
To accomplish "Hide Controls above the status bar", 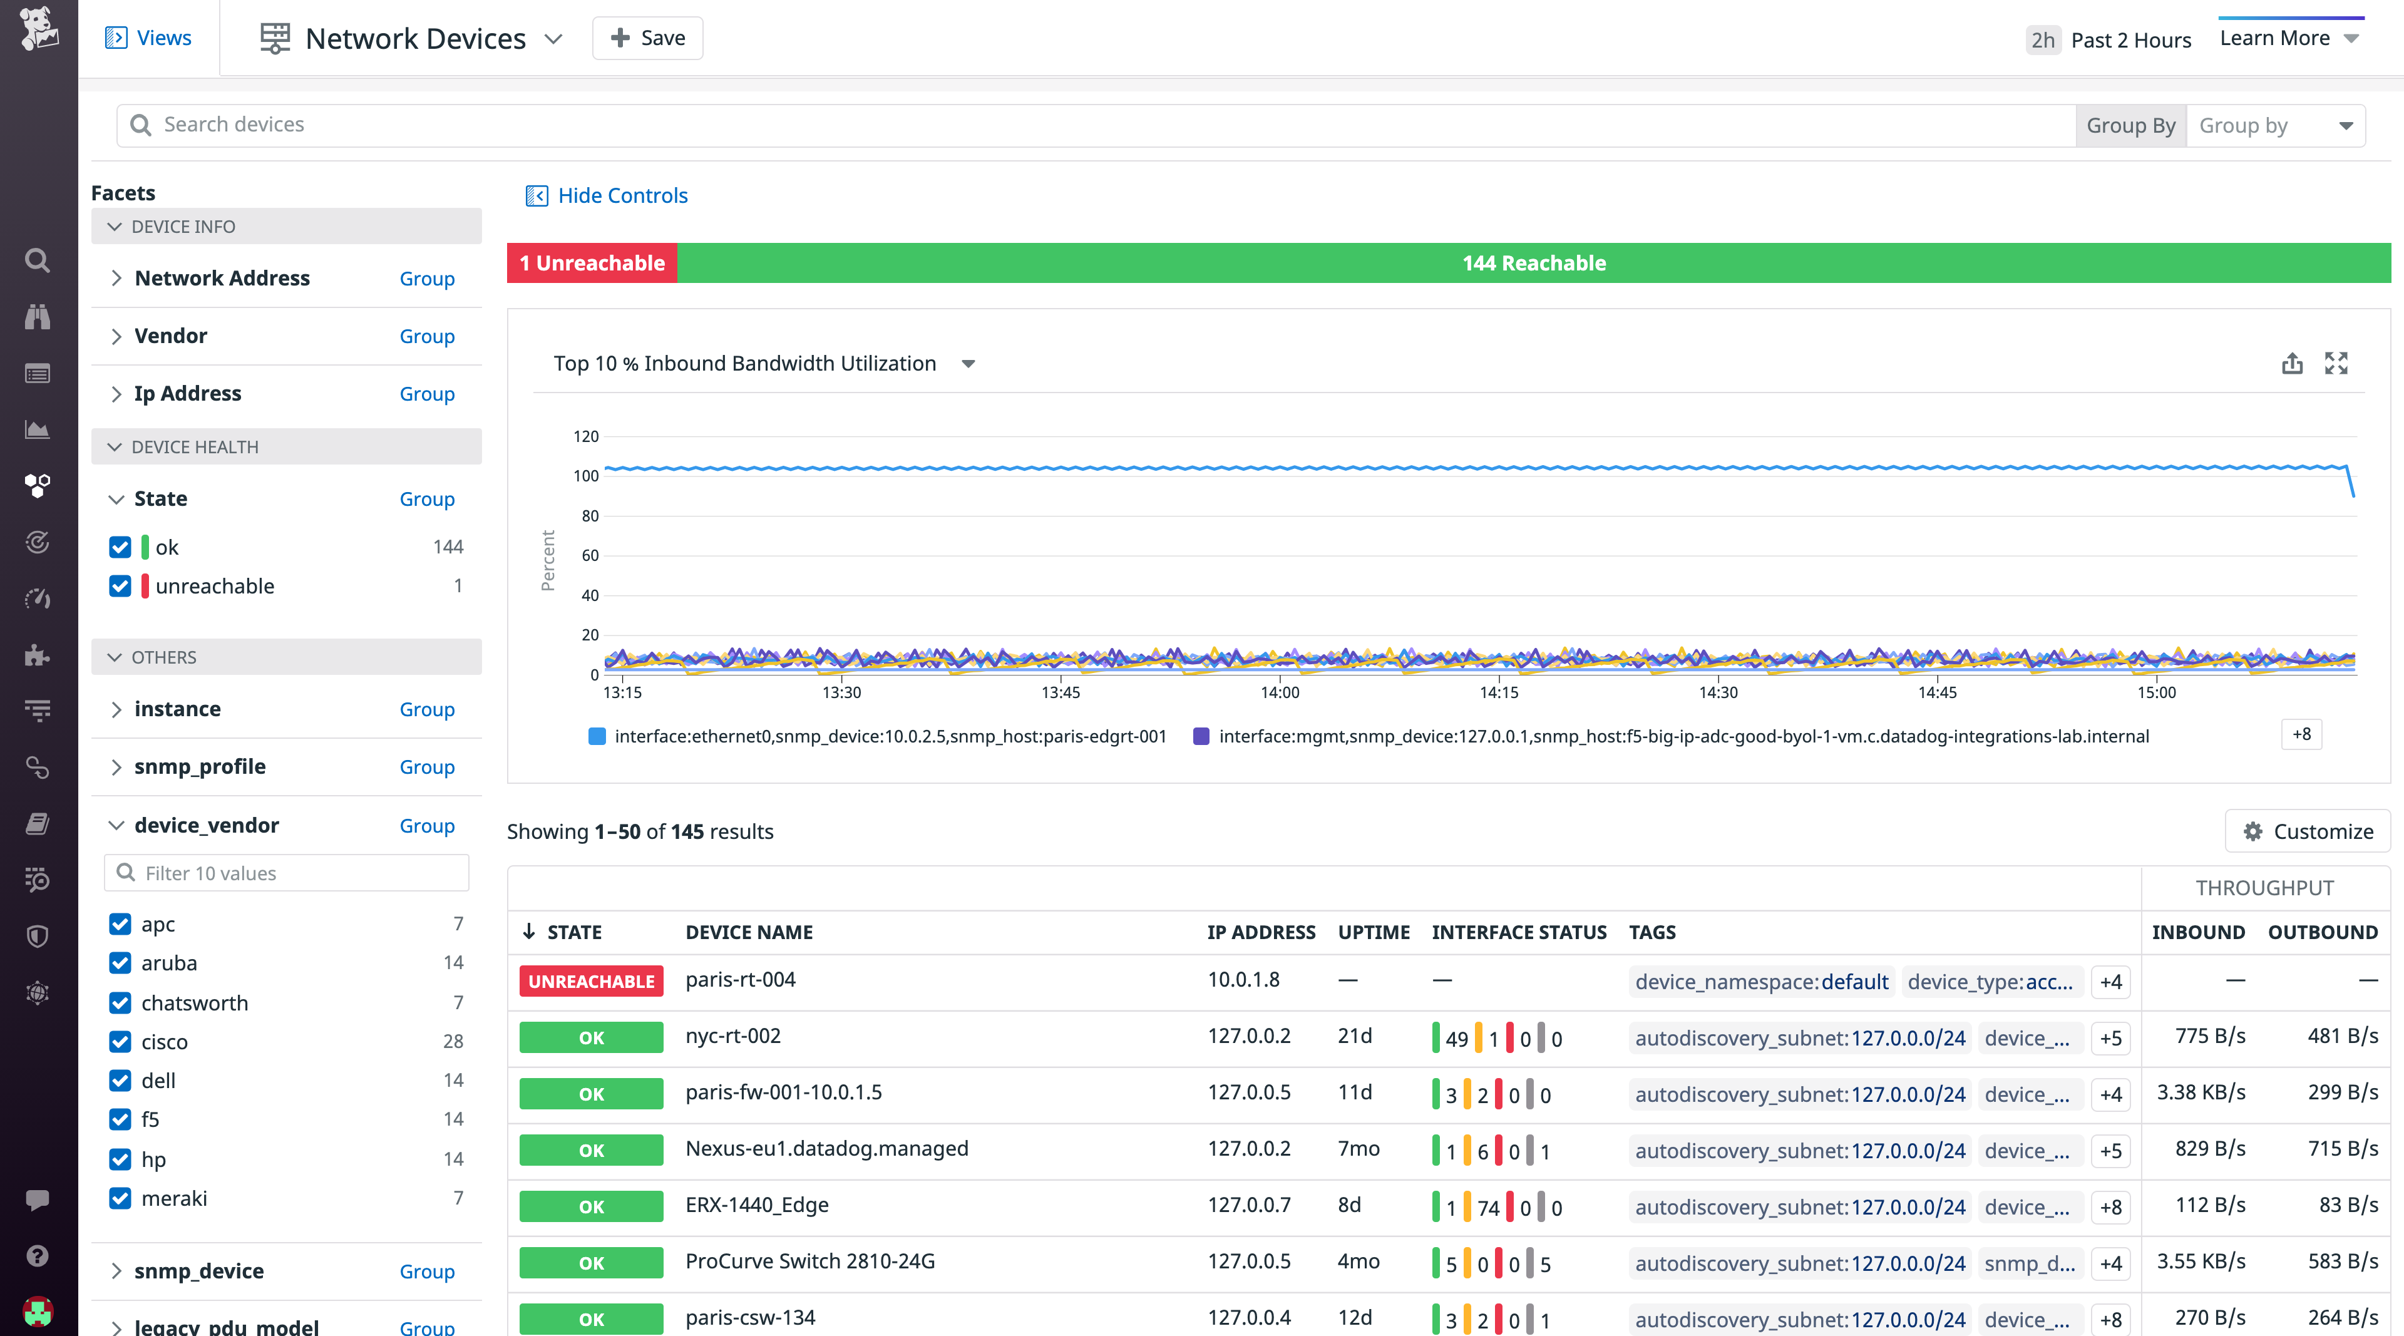I will point(605,195).
